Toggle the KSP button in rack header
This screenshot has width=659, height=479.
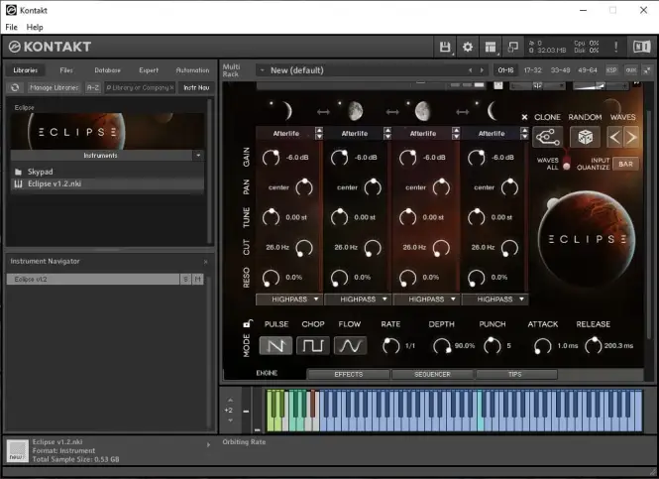(x=611, y=70)
